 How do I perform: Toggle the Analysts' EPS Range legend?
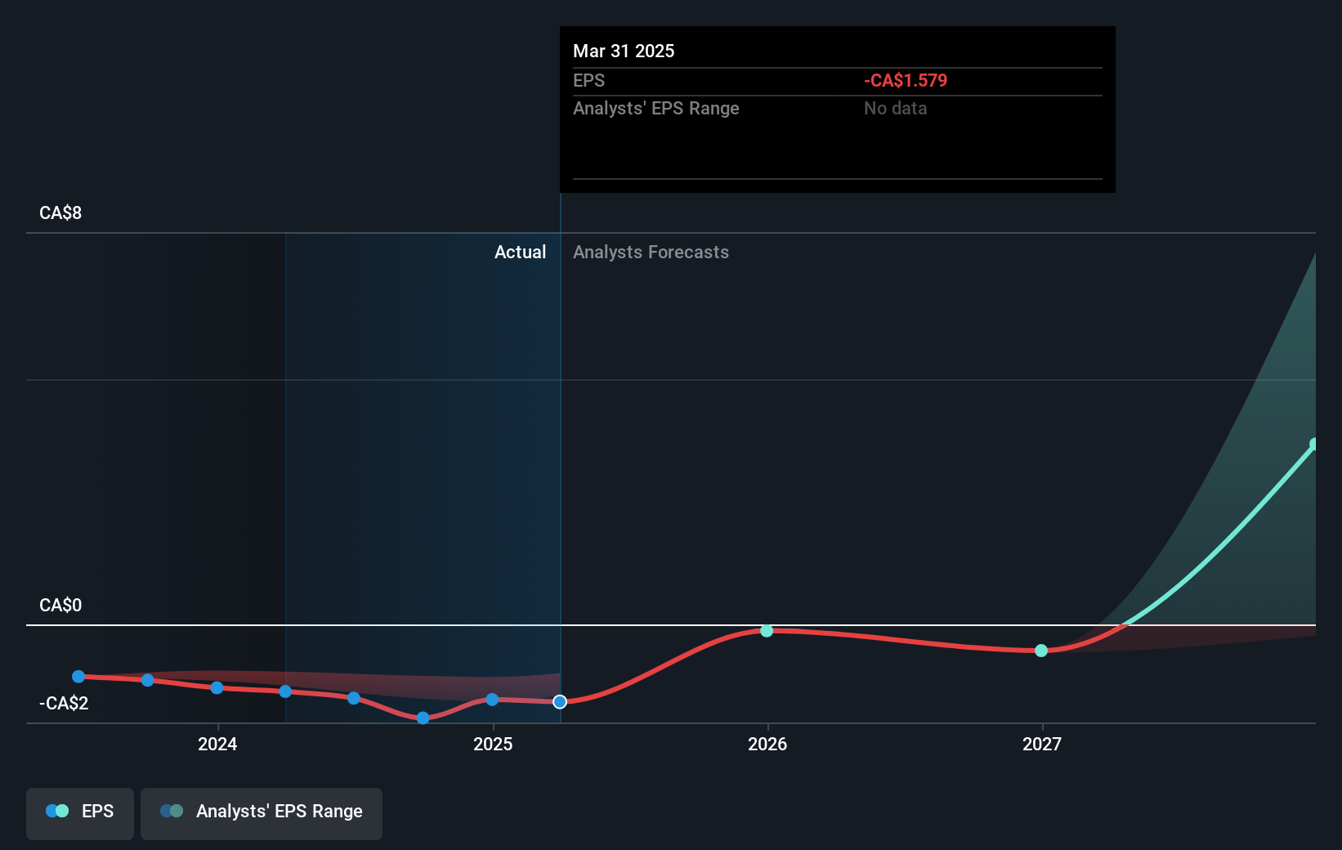[262, 813]
